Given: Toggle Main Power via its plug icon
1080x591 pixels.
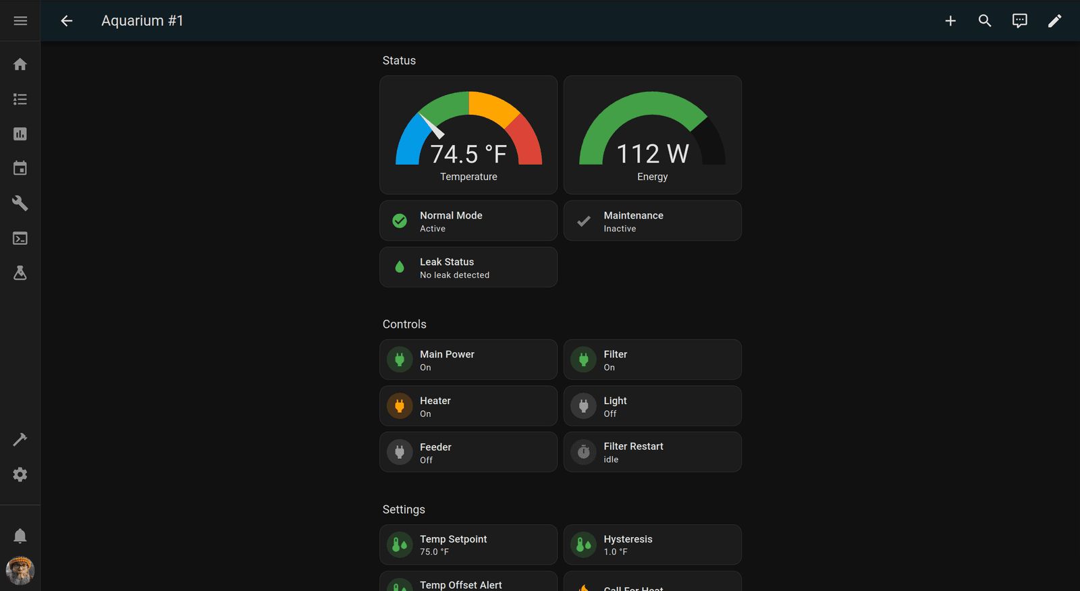Looking at the screenshot, I should 400,360.
